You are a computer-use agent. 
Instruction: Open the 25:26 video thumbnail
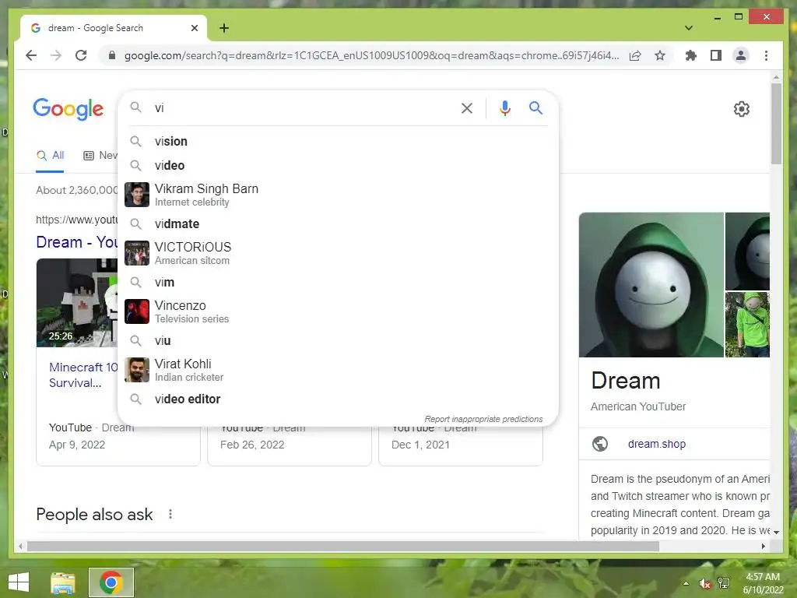tap(77, 303)
